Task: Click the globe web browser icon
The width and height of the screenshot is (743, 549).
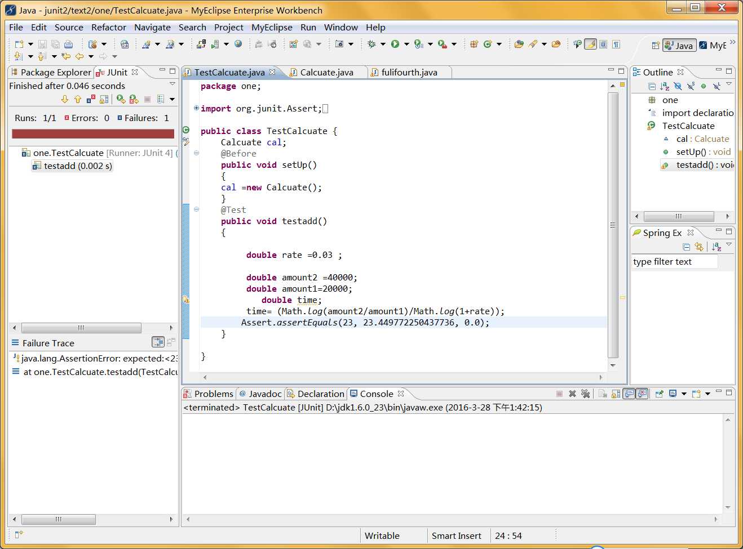Action: click(x=238, y=44)
